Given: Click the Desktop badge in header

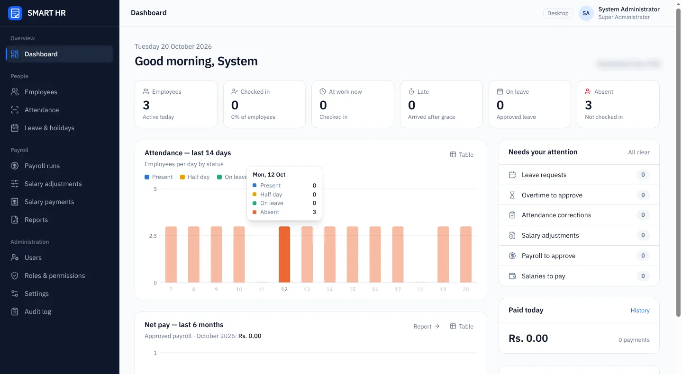Looking at the screenshot, I should point(558,13).
